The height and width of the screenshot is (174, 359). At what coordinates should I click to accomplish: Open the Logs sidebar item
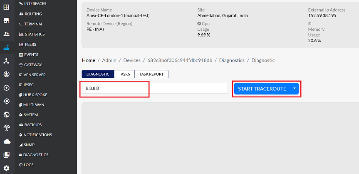[x=28, y=165]
